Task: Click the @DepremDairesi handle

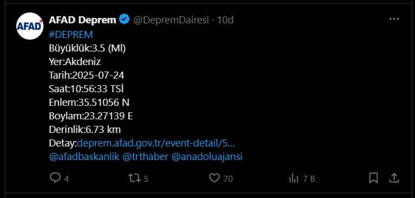Action: point(171,20)
